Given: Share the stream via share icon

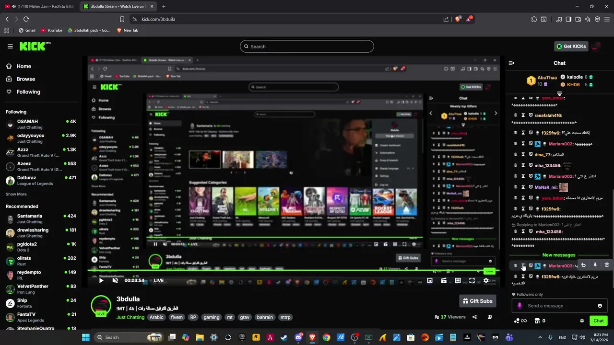Looking at the screenshot, I should pos(474,317).
